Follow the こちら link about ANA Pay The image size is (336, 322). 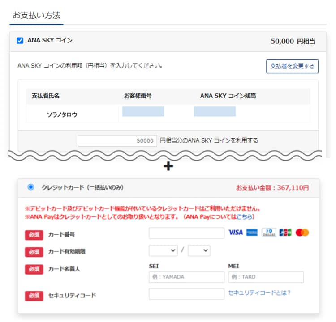pyautogui.click(x=244, y=217)
